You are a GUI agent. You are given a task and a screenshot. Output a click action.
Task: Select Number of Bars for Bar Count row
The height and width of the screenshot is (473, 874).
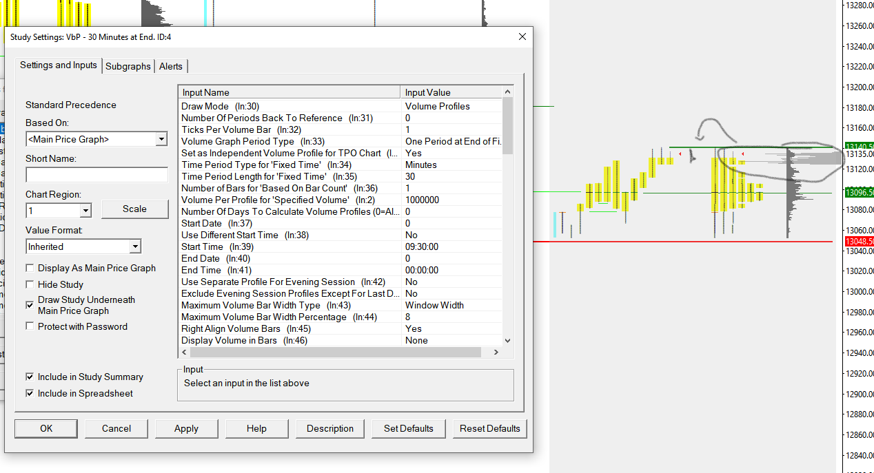tap(341, 188)
